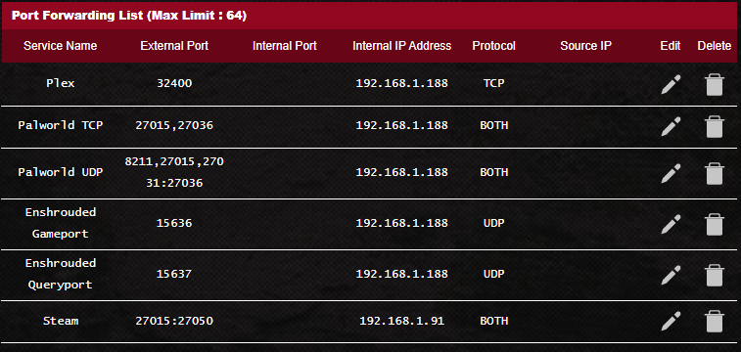
Task: Click the Port Forwarding List title bar
Action: coord(370,16)
